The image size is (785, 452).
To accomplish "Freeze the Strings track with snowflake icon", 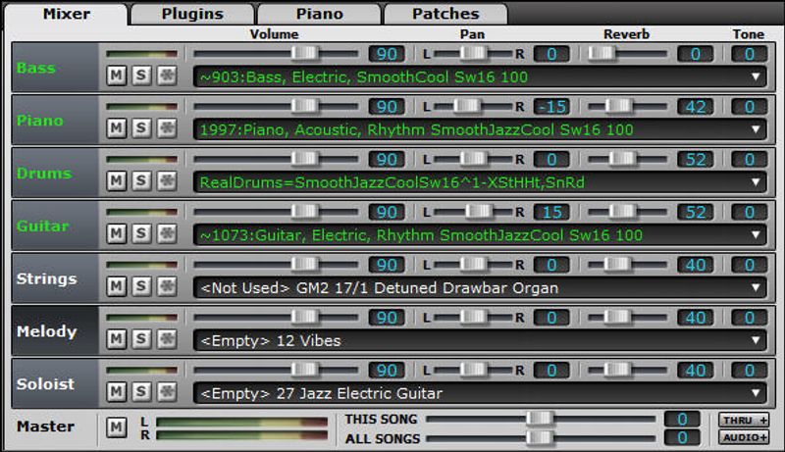I will click(167, 286).
